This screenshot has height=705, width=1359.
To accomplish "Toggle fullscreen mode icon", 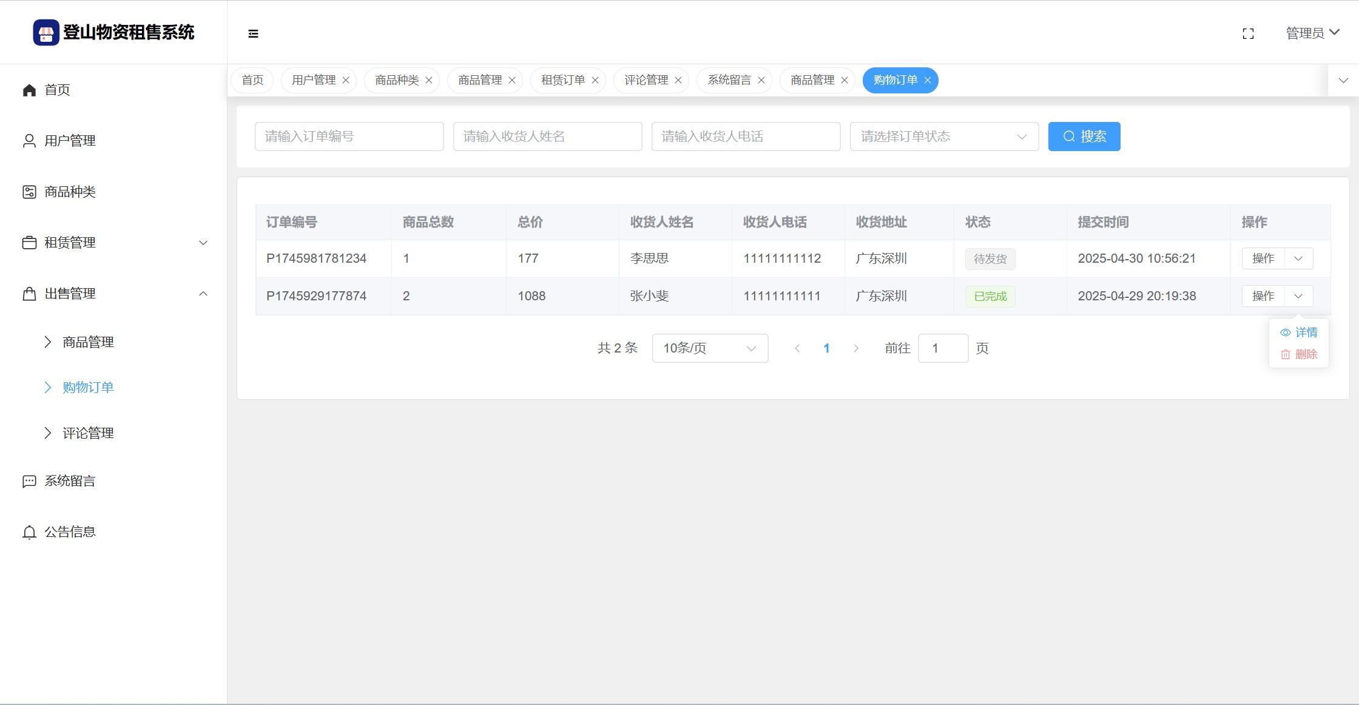I will click(1248, 33).
